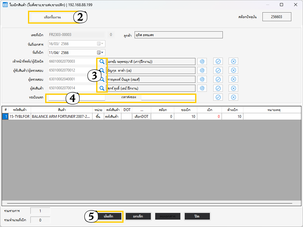Click the เลือกใบงาน button
Viewport: 303px width, 227px height.
(x=52, y=17)
